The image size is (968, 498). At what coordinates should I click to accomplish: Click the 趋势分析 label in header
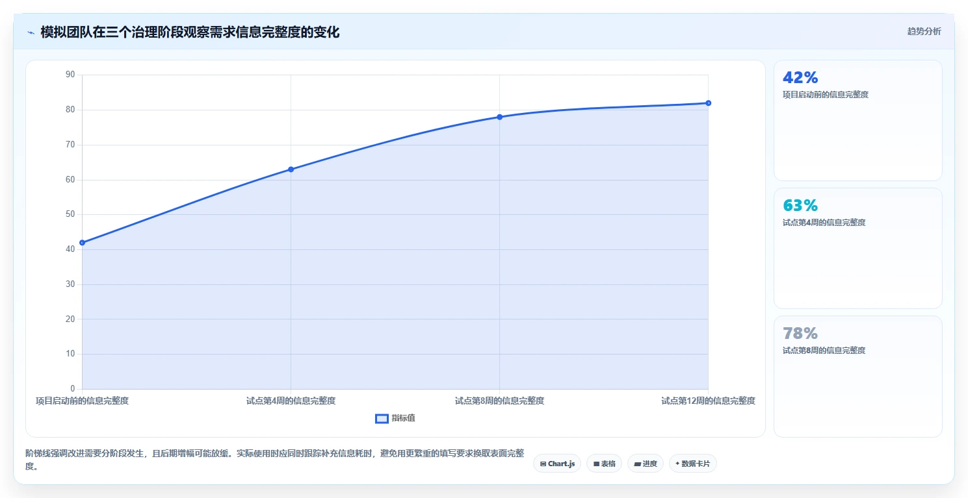click(924, 31)
